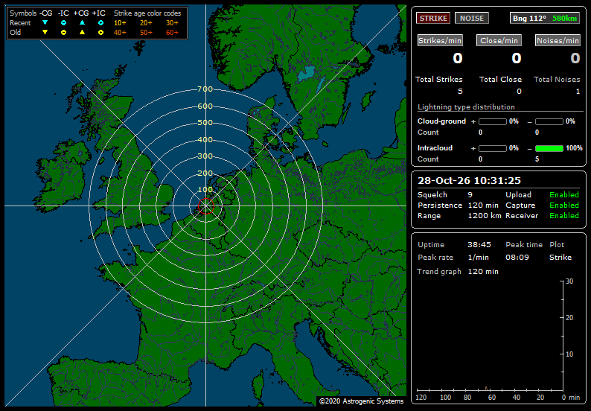
Task: Click the Persistence 120 min value
Action: (483, 205)
